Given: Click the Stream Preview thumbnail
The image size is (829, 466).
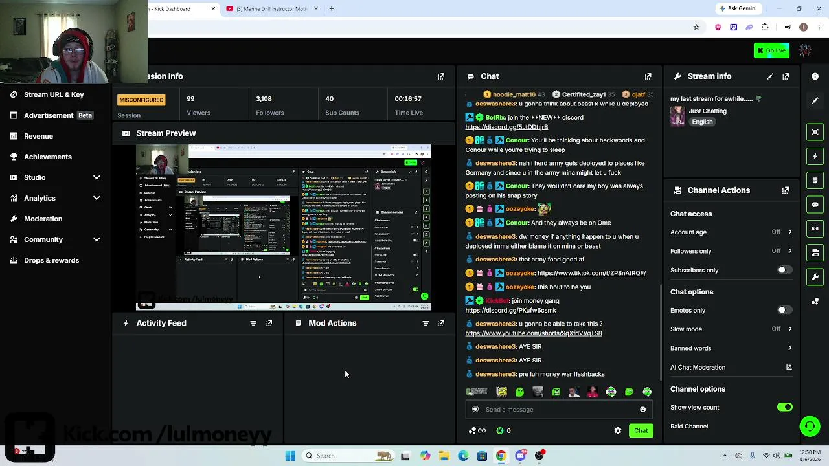Looking at the screenshot, I should 283,228.
